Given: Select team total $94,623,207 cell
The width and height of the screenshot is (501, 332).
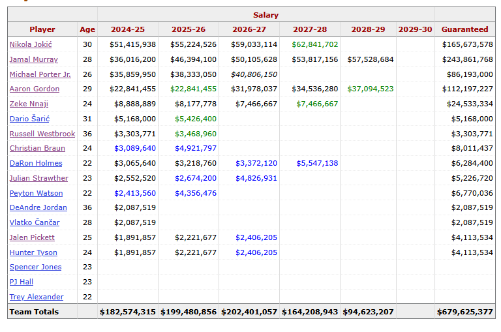Looking at the screenshot, I should [368, 312].
